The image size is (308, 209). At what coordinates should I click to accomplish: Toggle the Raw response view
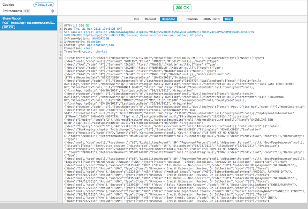tap(228, 19)
